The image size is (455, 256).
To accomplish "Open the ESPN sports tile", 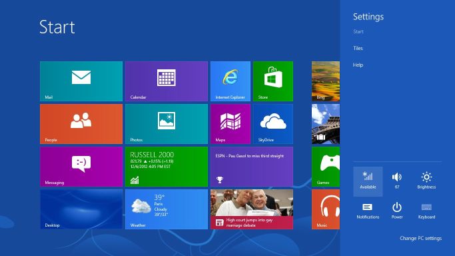I will 252,167.
